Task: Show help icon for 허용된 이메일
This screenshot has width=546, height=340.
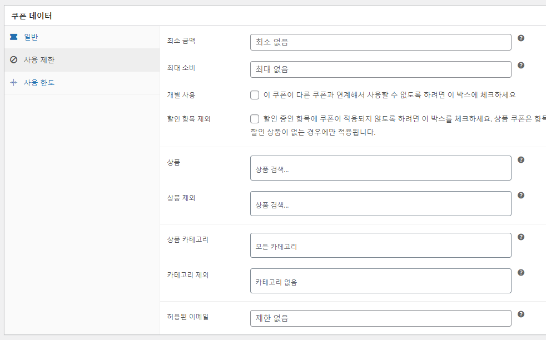Action: 521,314
